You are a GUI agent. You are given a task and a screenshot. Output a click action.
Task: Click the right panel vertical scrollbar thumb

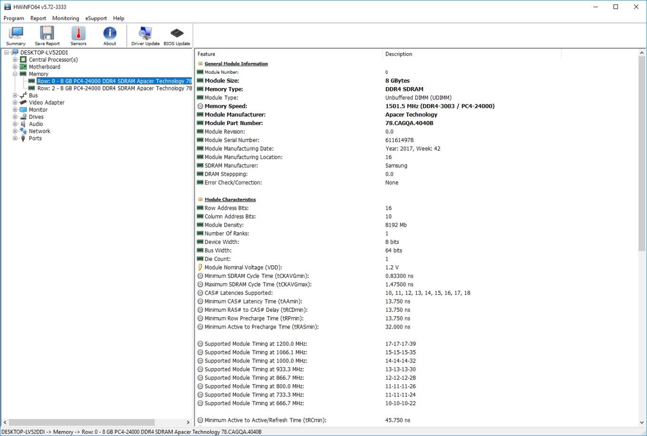(x=642, y=154)
